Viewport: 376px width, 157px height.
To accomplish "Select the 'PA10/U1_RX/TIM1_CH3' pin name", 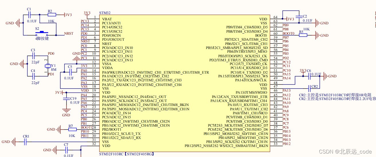I will (247, 105).
